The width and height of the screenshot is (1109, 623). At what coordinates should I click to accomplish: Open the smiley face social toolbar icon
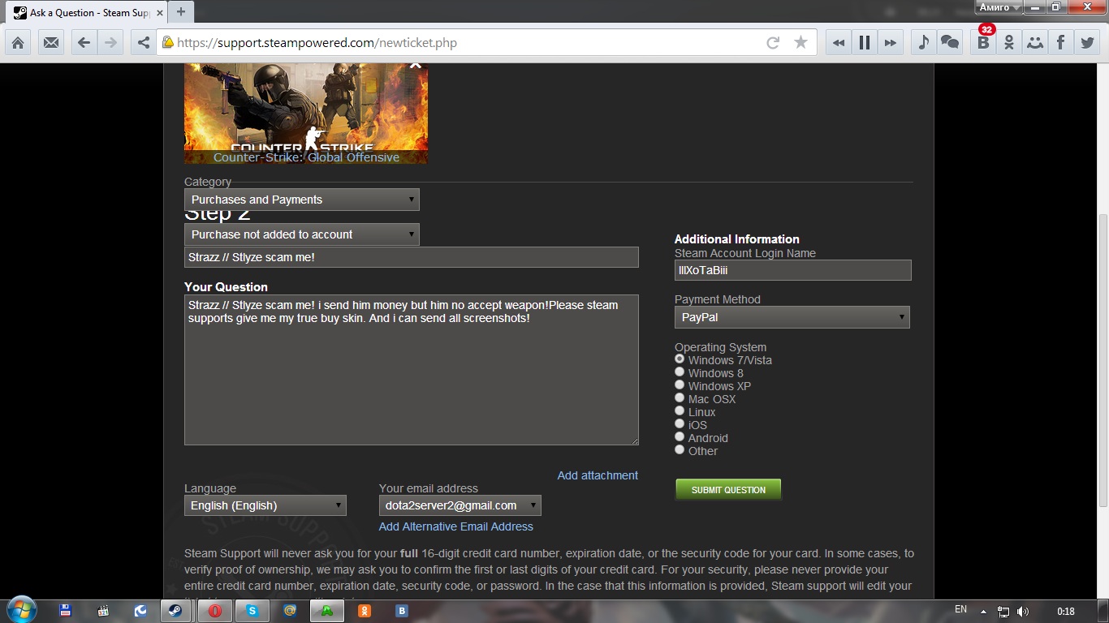click(x=1035, y=43)
